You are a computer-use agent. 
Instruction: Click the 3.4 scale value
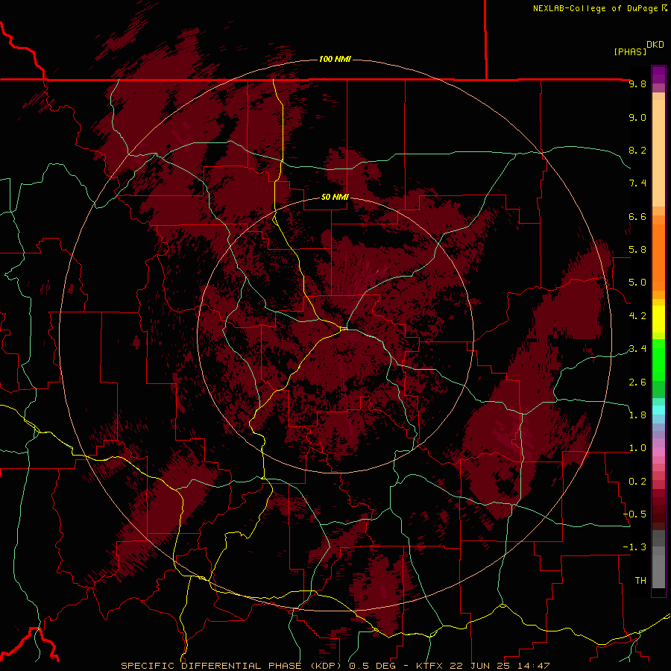coord(637,349)
